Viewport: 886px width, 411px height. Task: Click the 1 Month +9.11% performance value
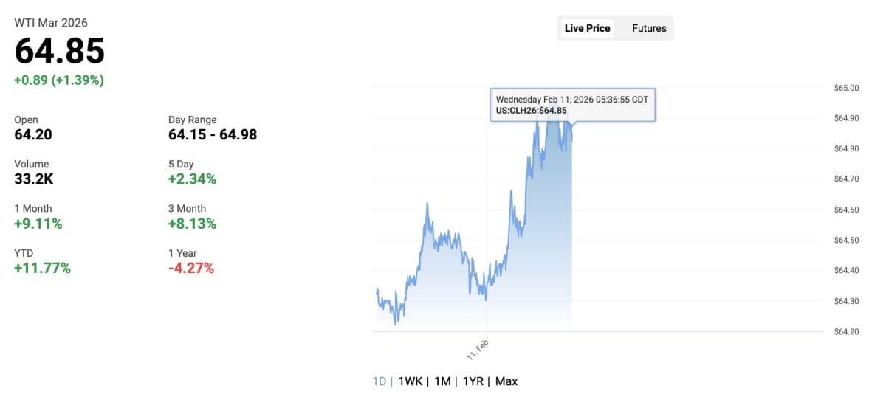pyautogui.click(x=38, y=224)
